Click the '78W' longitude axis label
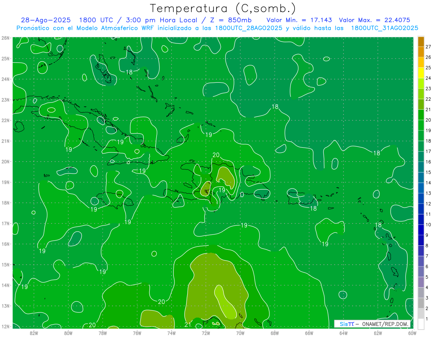 pyautogui.click(x=103, y=333)
